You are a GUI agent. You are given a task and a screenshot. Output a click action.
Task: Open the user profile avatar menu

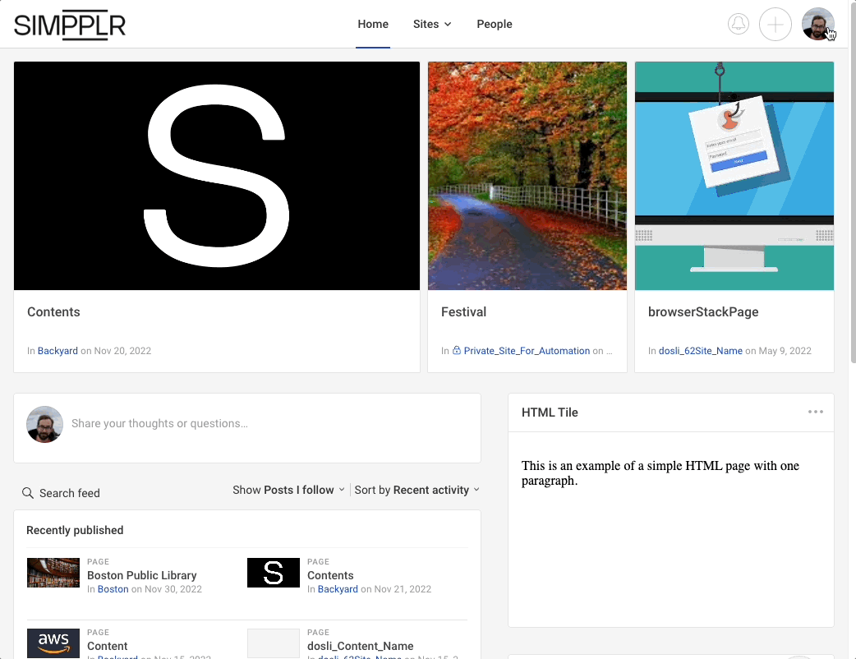point(817,24)
